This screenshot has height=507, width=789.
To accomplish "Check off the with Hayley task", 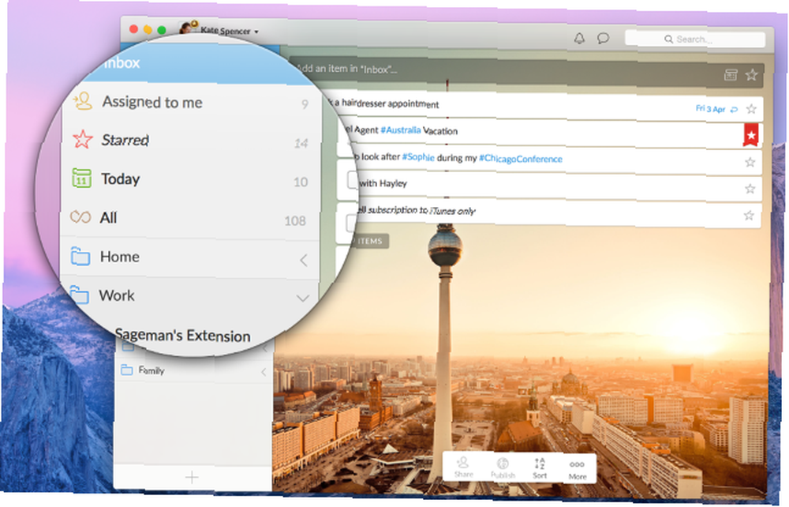I will coord(353,180).
